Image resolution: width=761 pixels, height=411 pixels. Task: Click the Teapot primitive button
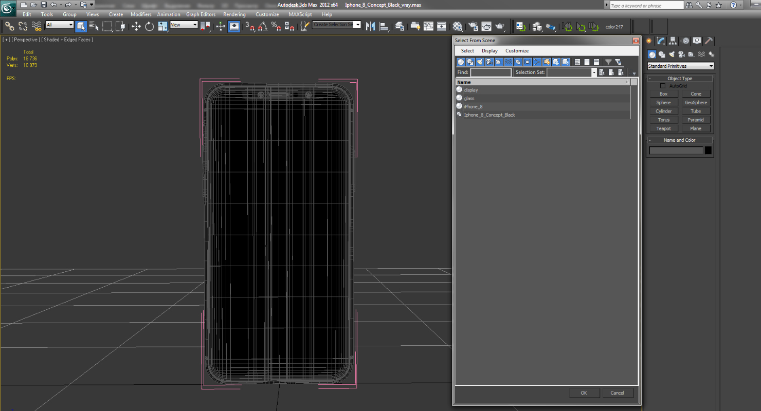click(664, 128)
